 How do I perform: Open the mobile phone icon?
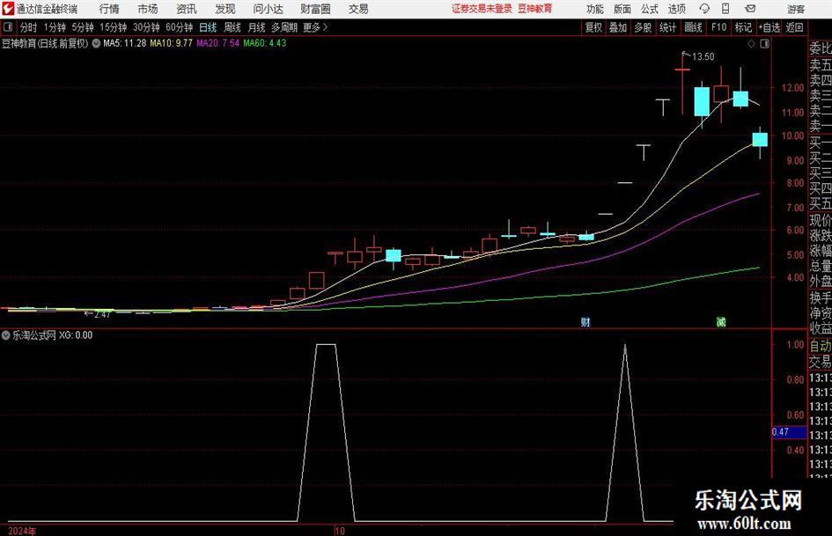point(725,9)
